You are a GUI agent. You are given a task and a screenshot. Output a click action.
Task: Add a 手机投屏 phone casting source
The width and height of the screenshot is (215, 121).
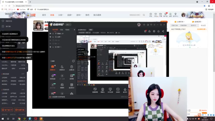pyautogui.click(x=110, y=90)
